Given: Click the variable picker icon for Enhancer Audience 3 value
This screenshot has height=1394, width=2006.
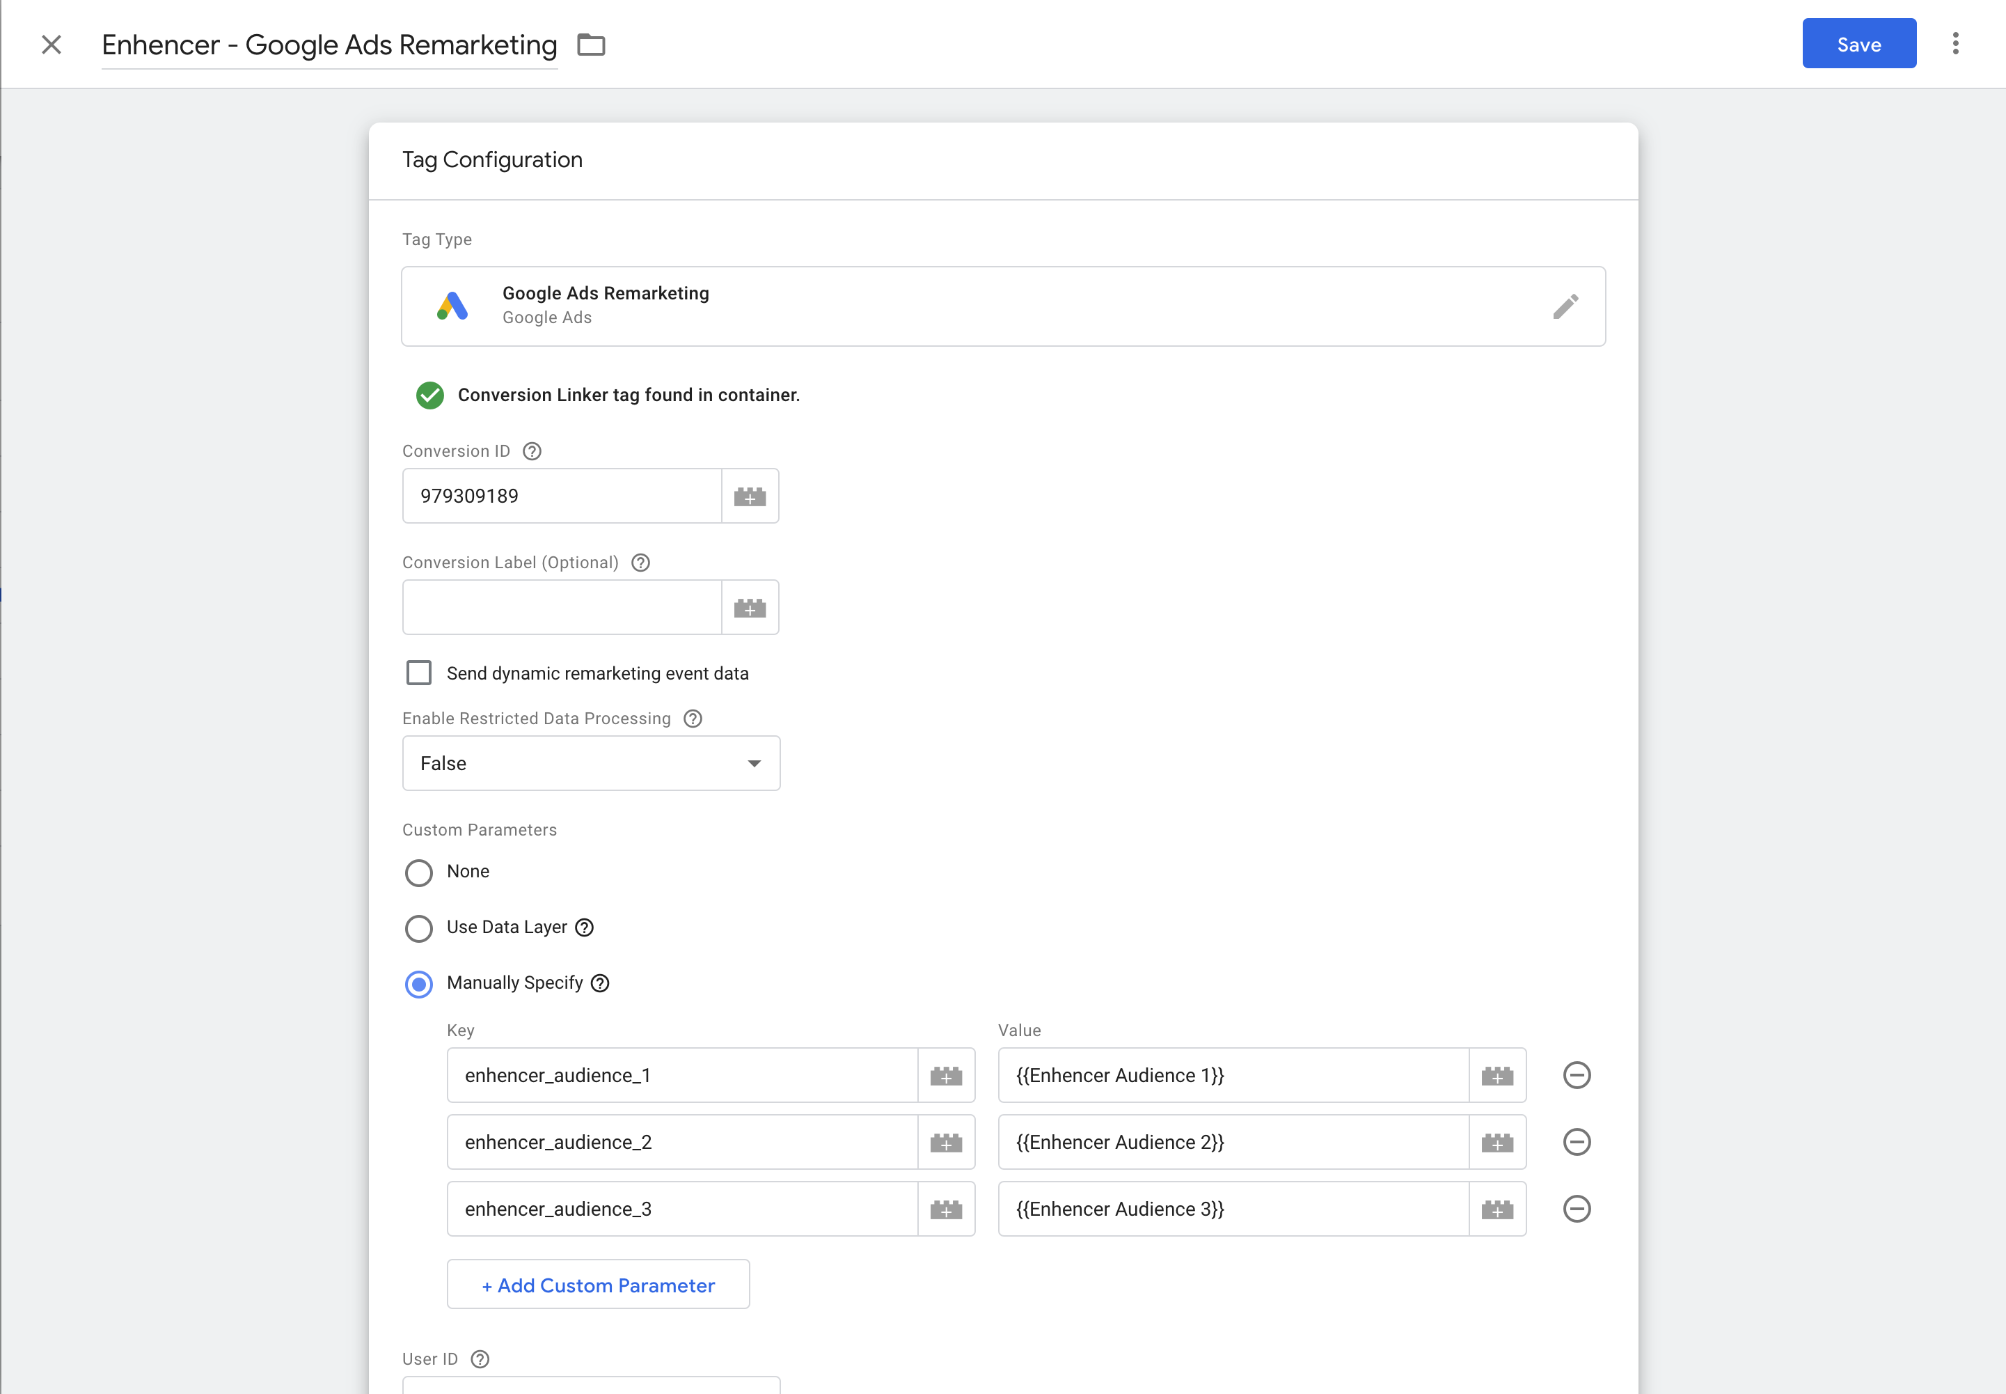Looking at the screenshot, I should tap(1497, 1209).
